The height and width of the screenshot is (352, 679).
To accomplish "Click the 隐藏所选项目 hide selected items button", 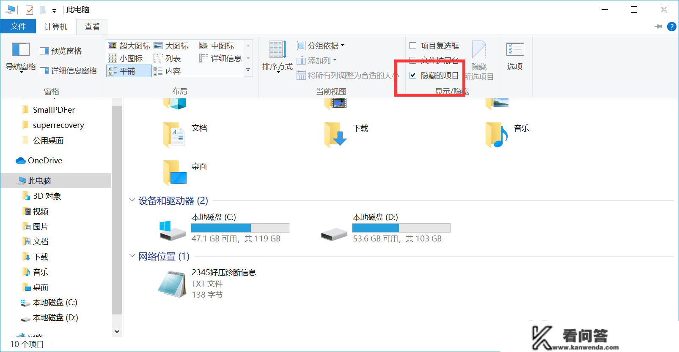I will 479,60.
